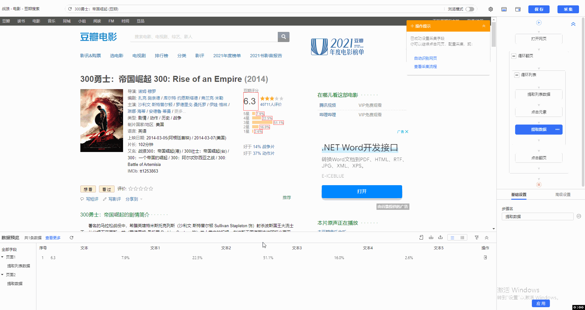This screenshot has width=585, height=310.
Task: Open the 影评 navigation item
Action: (x=200, y=56)
